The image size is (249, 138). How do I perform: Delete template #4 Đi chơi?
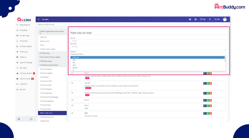[210, 100]
